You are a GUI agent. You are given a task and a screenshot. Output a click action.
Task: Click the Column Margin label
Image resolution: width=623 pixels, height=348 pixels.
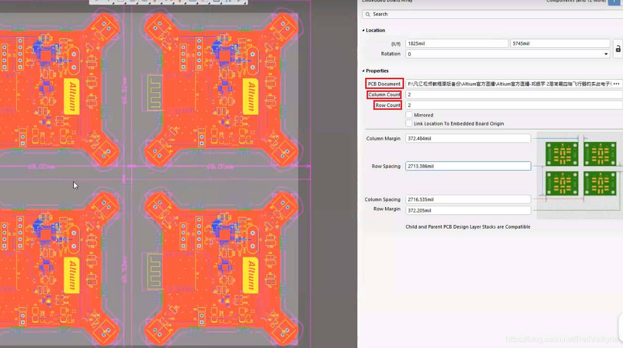383,139
